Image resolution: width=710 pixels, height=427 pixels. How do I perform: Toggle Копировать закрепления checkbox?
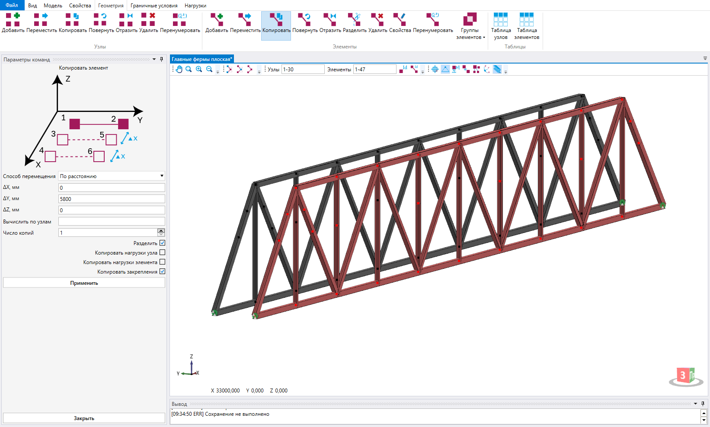[x=163, y=271]
